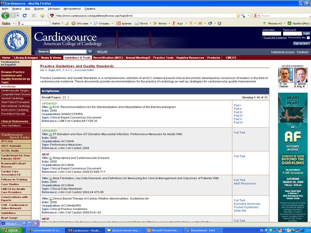Expand the 'Москва +3' dropdown arrow
The width and height of the screenshot is (311, 233).
284,23
